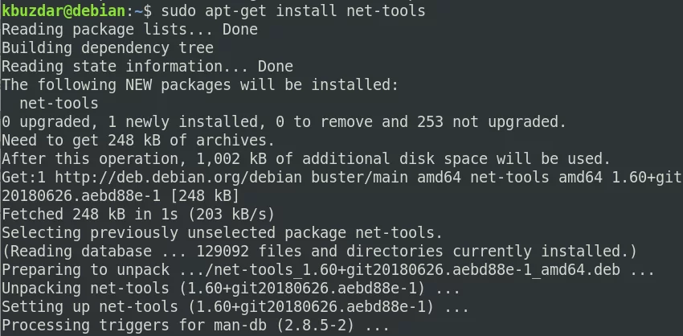Click the 'Setting up net-tools' line
Screen dimensions: 683x336
[235, 307]
